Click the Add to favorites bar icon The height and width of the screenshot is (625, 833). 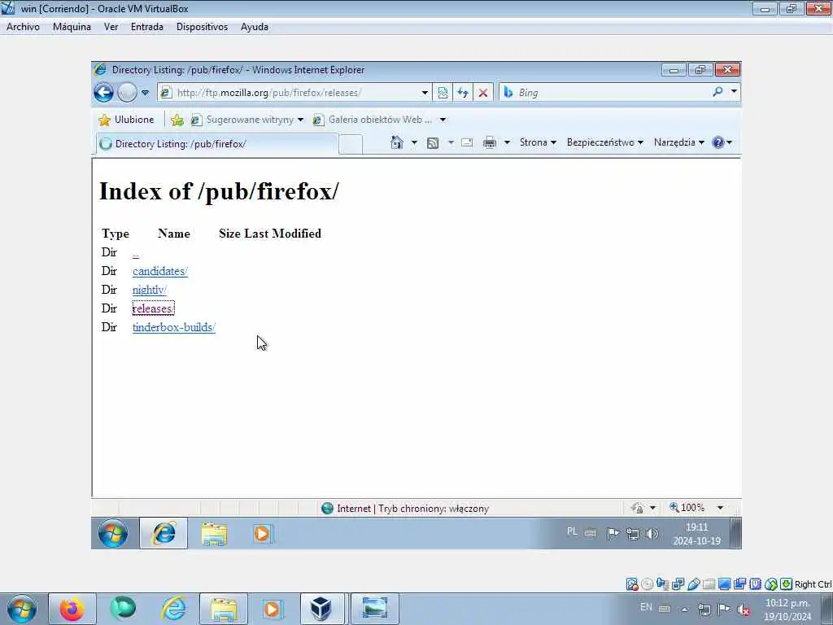pyautogui.click(x=177, y=120)
